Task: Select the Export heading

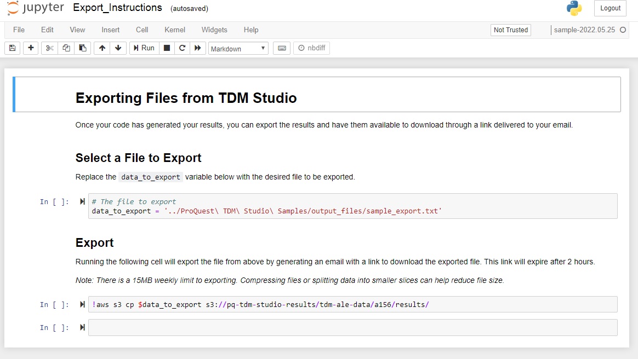Action: tap(94, 242)
